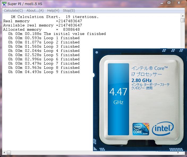This screenshot has height=157, width=187.
Task: Click the 'Real memory' line
Action: tap(42, 21)
